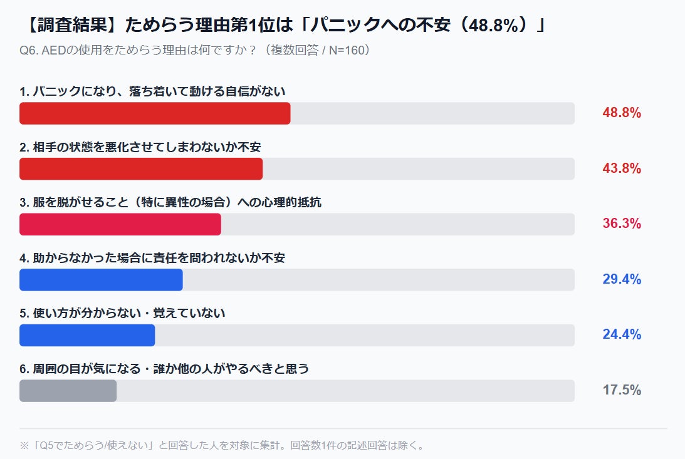
Task: Click the 36.3% percentage value
Action: click(622, 224)
